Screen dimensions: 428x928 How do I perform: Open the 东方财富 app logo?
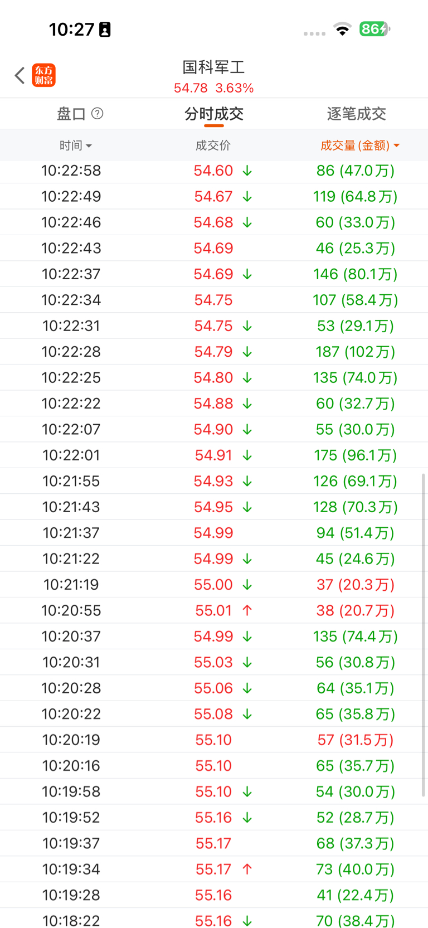click(44, 75)
